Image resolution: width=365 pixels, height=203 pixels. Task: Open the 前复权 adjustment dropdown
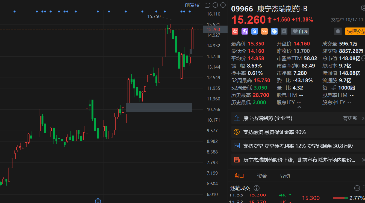coord(192,5)
